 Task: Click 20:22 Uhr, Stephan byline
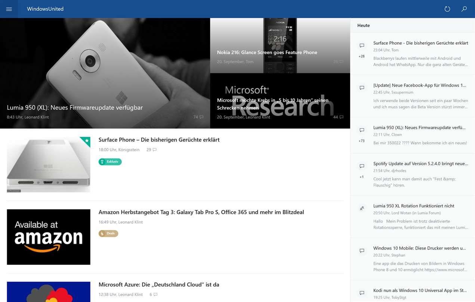(389, 255)
